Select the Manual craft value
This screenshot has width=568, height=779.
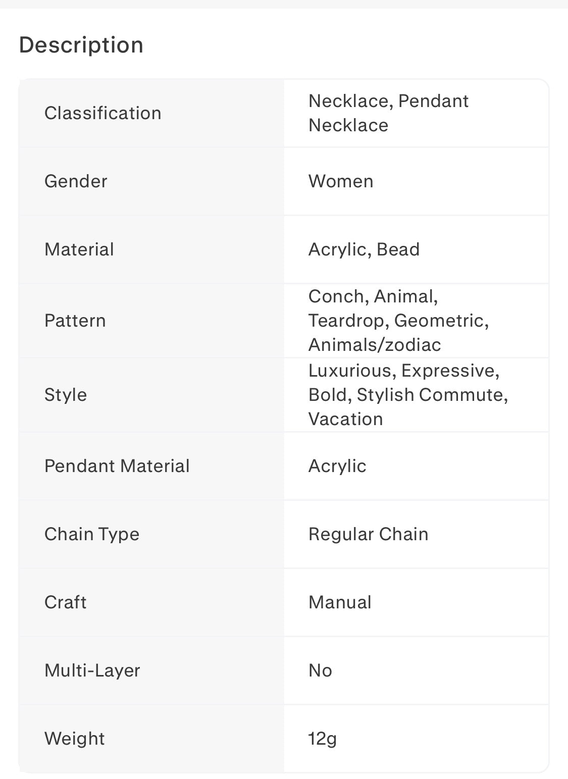click(340, 602)
